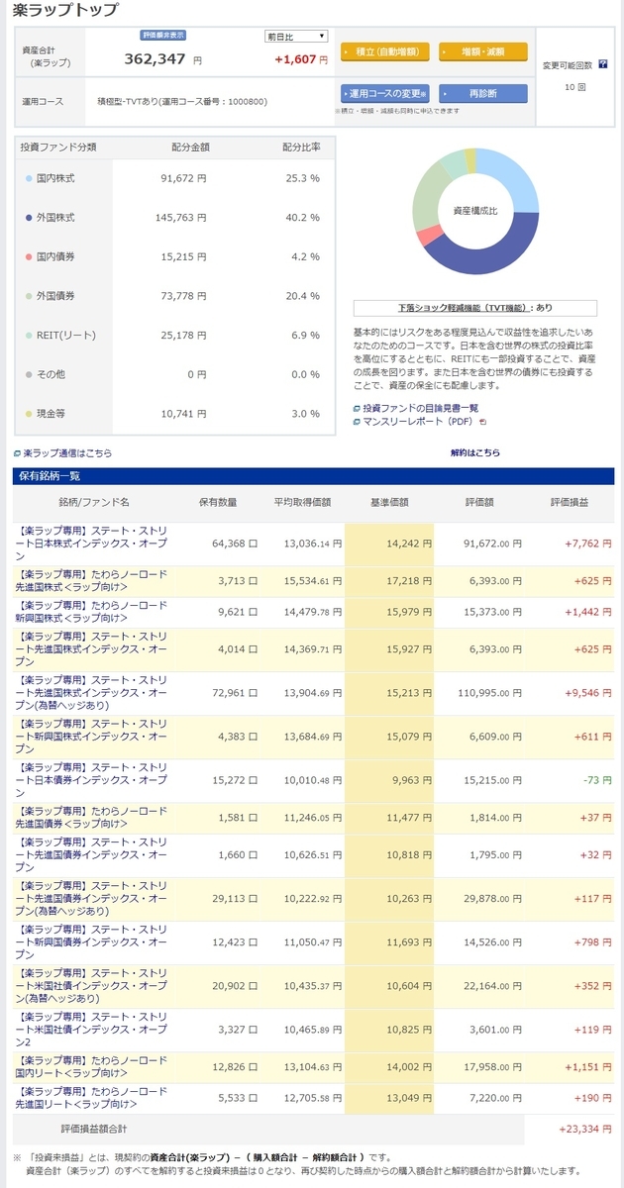Open ステート・ストリート先進国株式インデックス・オープン(為替ヘッジあり) fund
624x1188 pixels.
pyautogui.click(x=93, y=694)
